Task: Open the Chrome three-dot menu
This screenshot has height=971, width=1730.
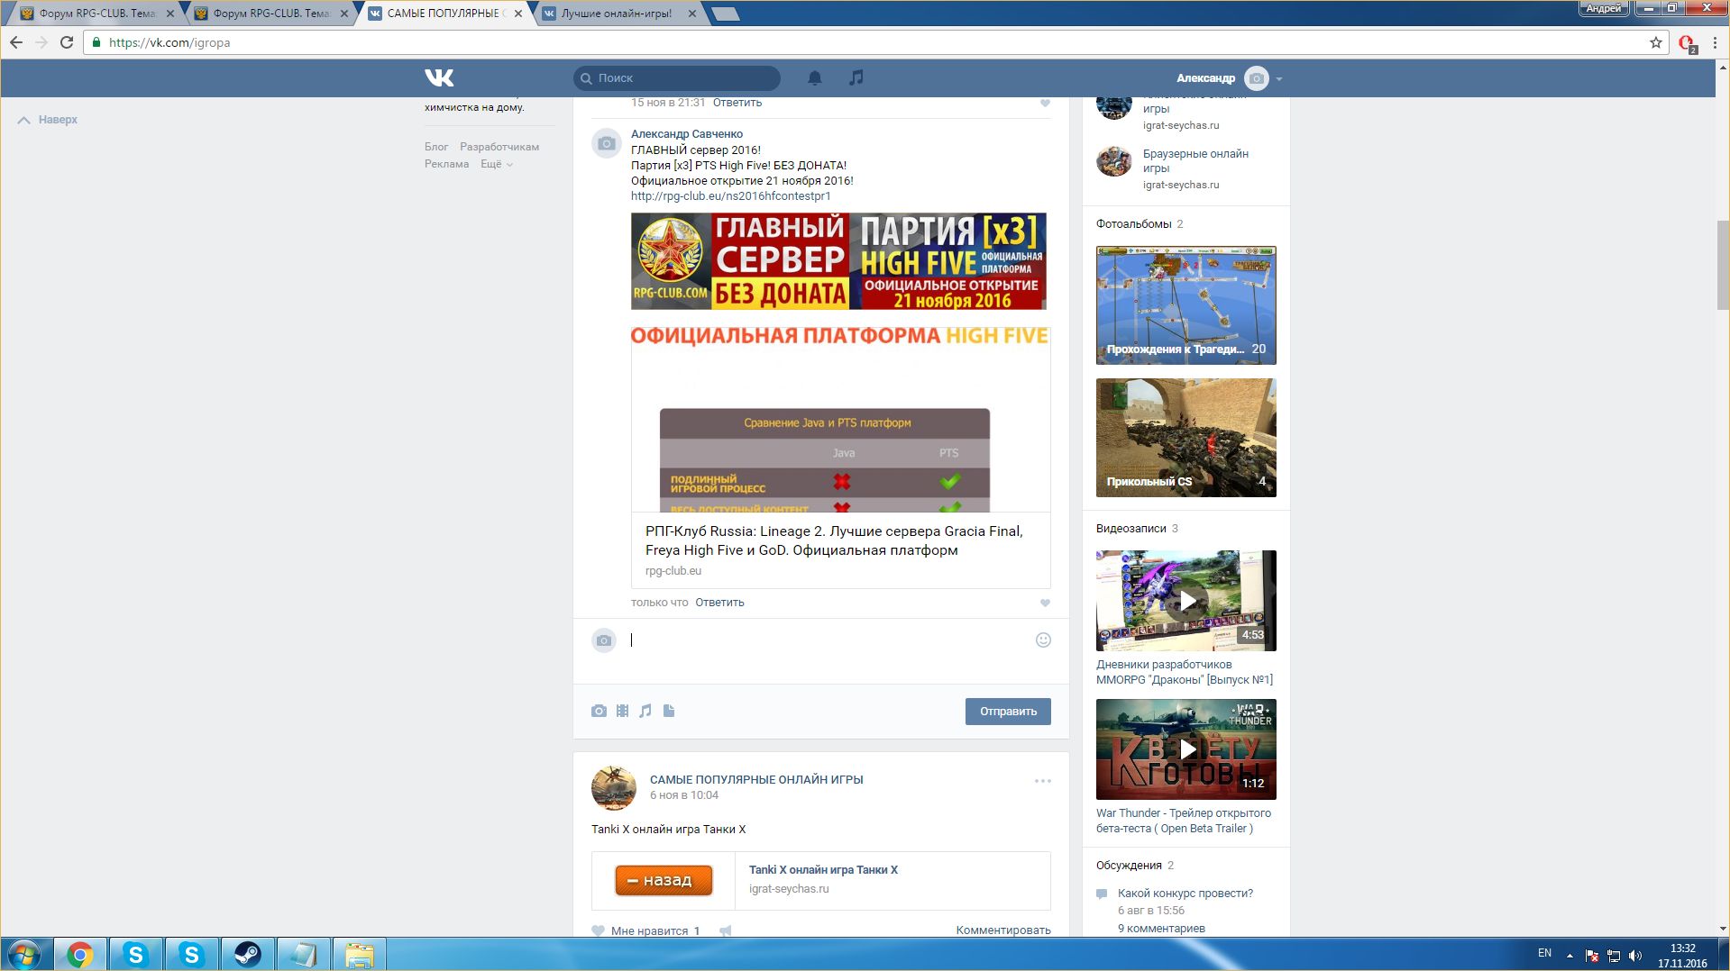Action: pyautogui.click(x=1714, y=42)
